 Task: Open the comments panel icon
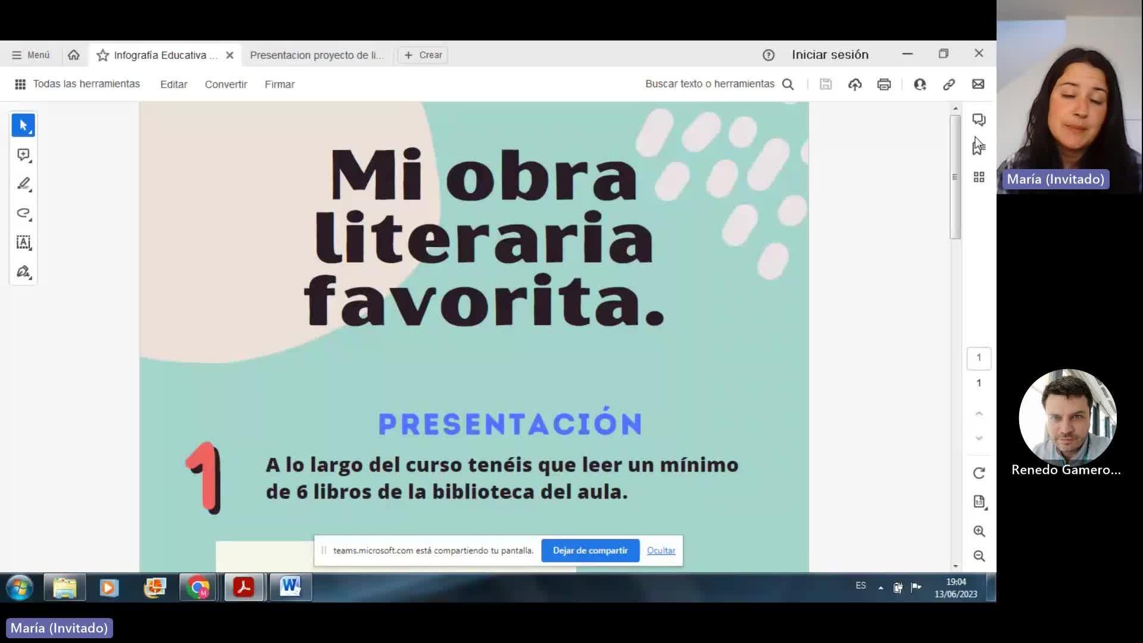979,120
